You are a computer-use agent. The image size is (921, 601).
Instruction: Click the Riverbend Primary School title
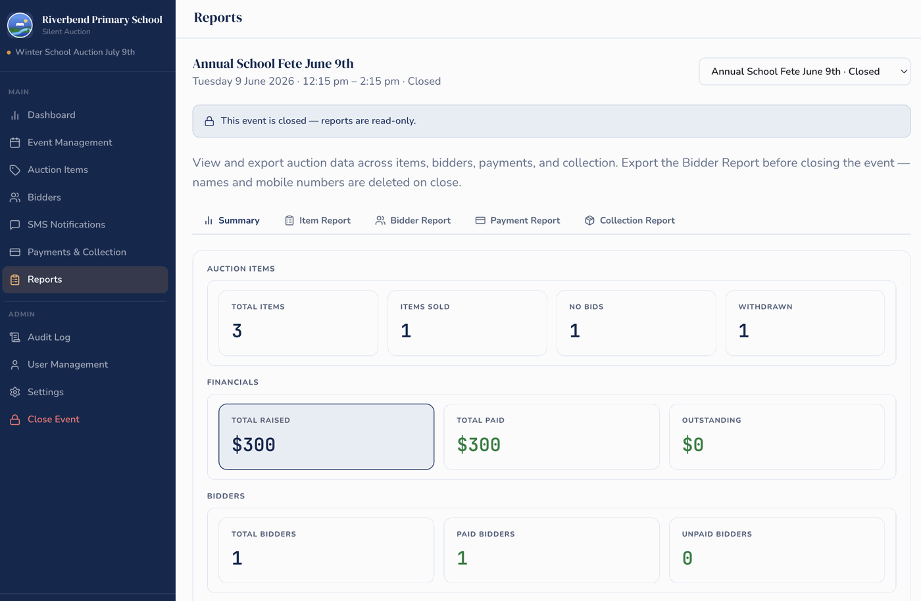point(102,20)
